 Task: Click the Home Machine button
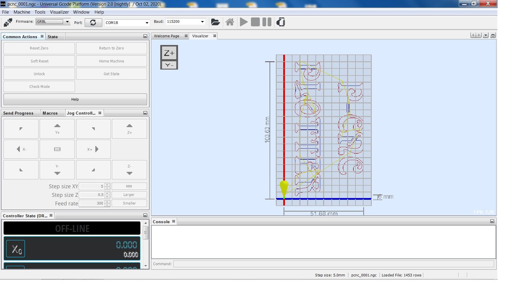point(111,61)
